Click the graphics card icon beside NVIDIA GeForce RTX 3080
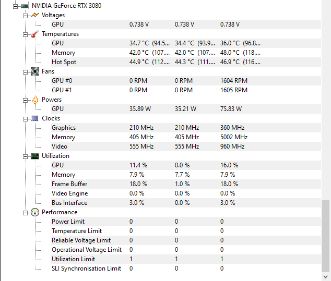The width and height of the screenshot is (331, 281). pyautogui.click(x=24, y=6)
